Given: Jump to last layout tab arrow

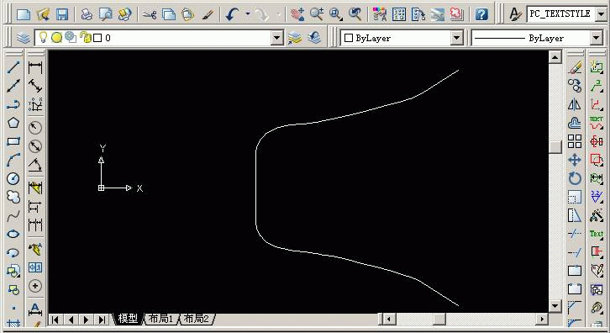Looking at the screenshot, I should (x=102, y=320).
